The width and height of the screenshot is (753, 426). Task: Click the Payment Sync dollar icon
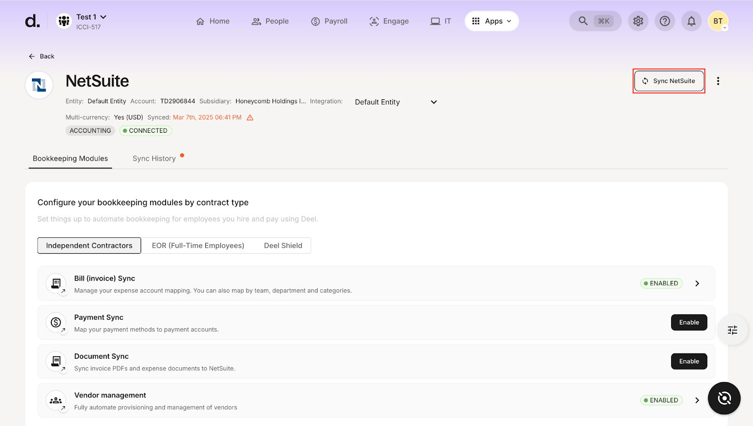coord(56,322)
